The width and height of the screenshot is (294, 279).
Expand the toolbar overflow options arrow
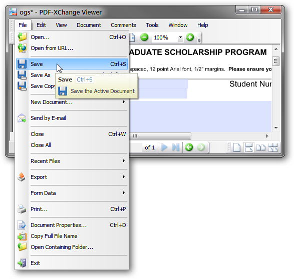pos(199,40)
